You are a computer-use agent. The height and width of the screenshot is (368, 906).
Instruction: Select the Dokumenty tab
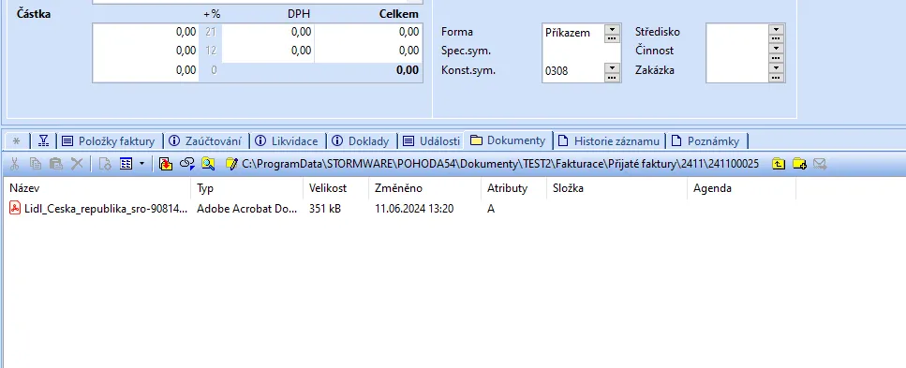point(508,140)
